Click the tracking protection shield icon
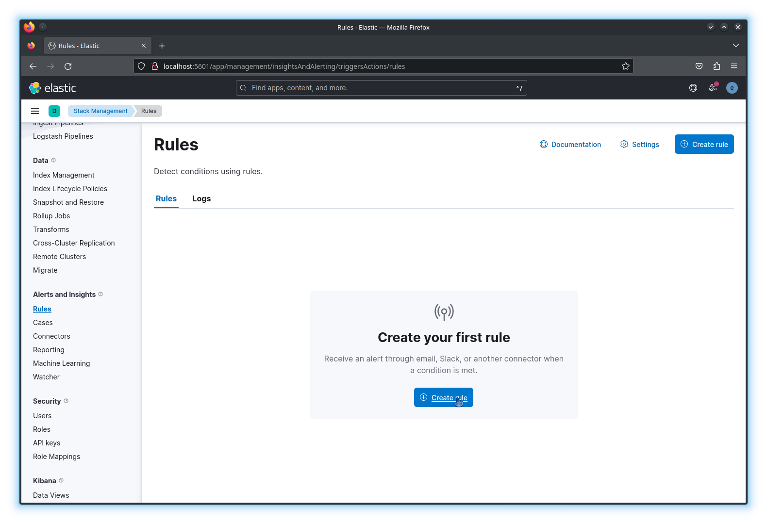The image size is (767, 524). click(141, 66)
